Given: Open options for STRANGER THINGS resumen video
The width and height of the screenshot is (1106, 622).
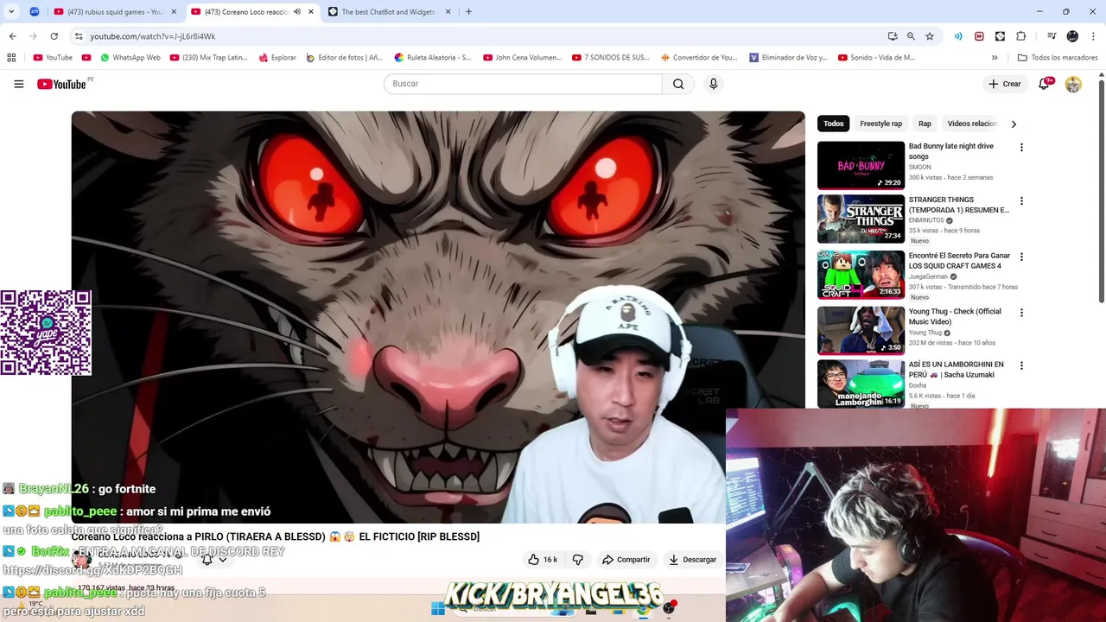Looking at the screenshot, I should coord(1021,201).
